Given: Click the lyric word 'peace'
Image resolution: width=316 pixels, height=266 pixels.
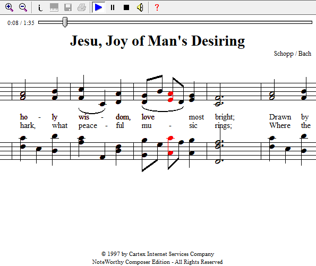Looking at the screenshot, I should (88, 126).
